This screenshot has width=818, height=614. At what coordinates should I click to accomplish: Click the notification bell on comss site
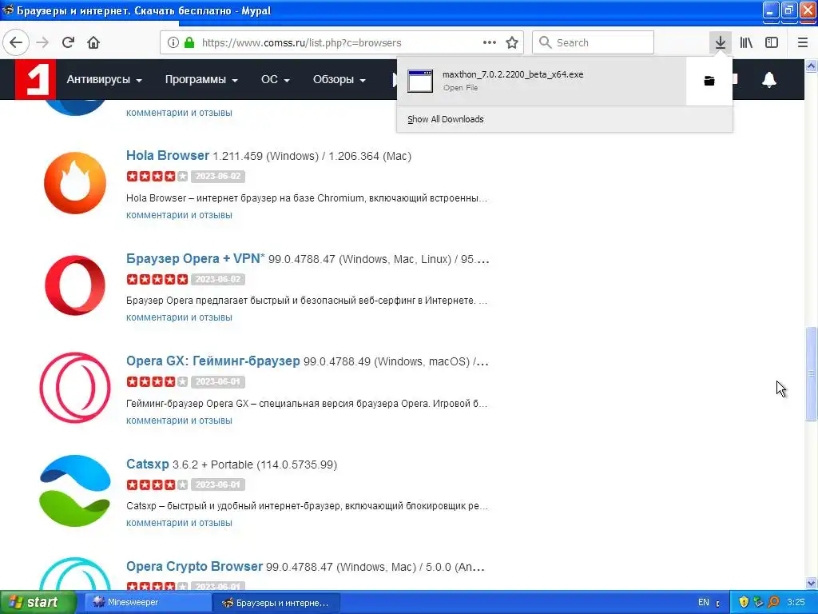(769, 79)
